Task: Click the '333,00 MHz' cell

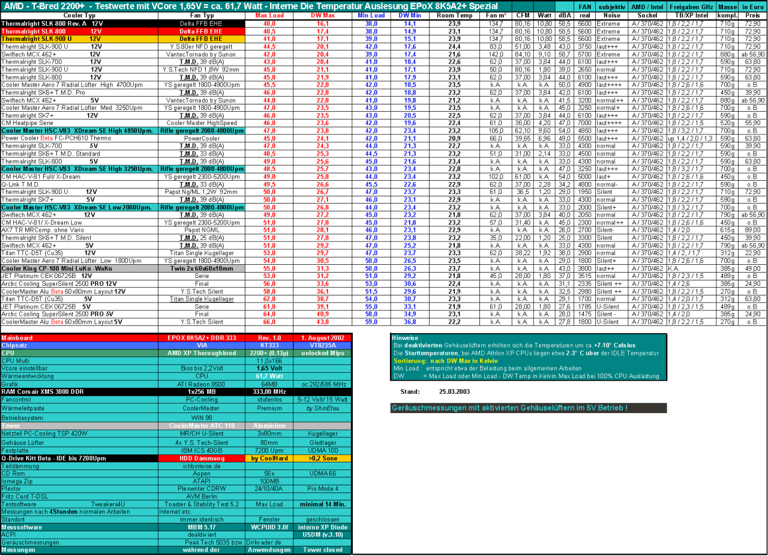Action: (x=269, y=391)
